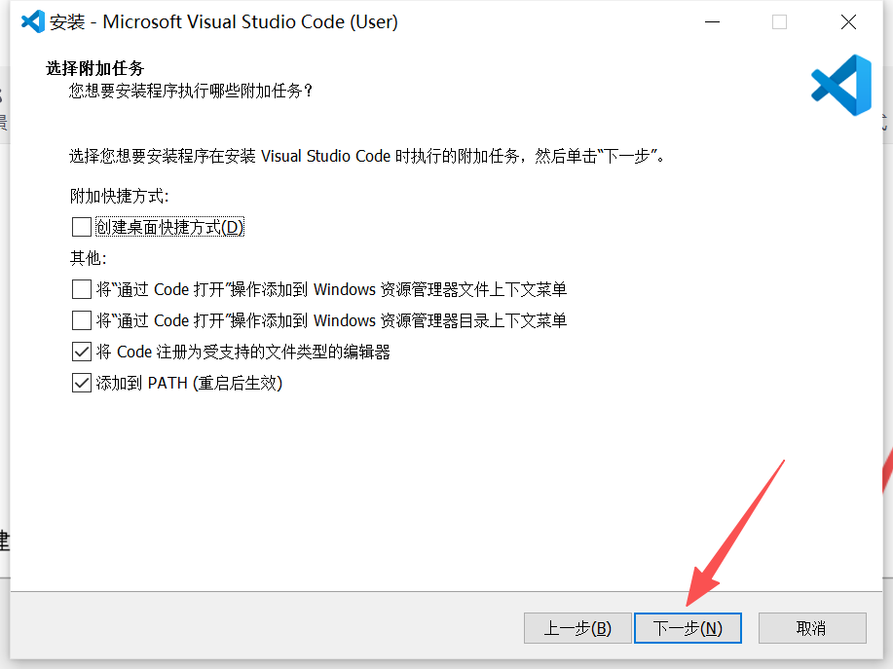Uncheck 将 Code 注册为受支持的文件类型的编辑器

pyautogui.click(x=82, y=352)
